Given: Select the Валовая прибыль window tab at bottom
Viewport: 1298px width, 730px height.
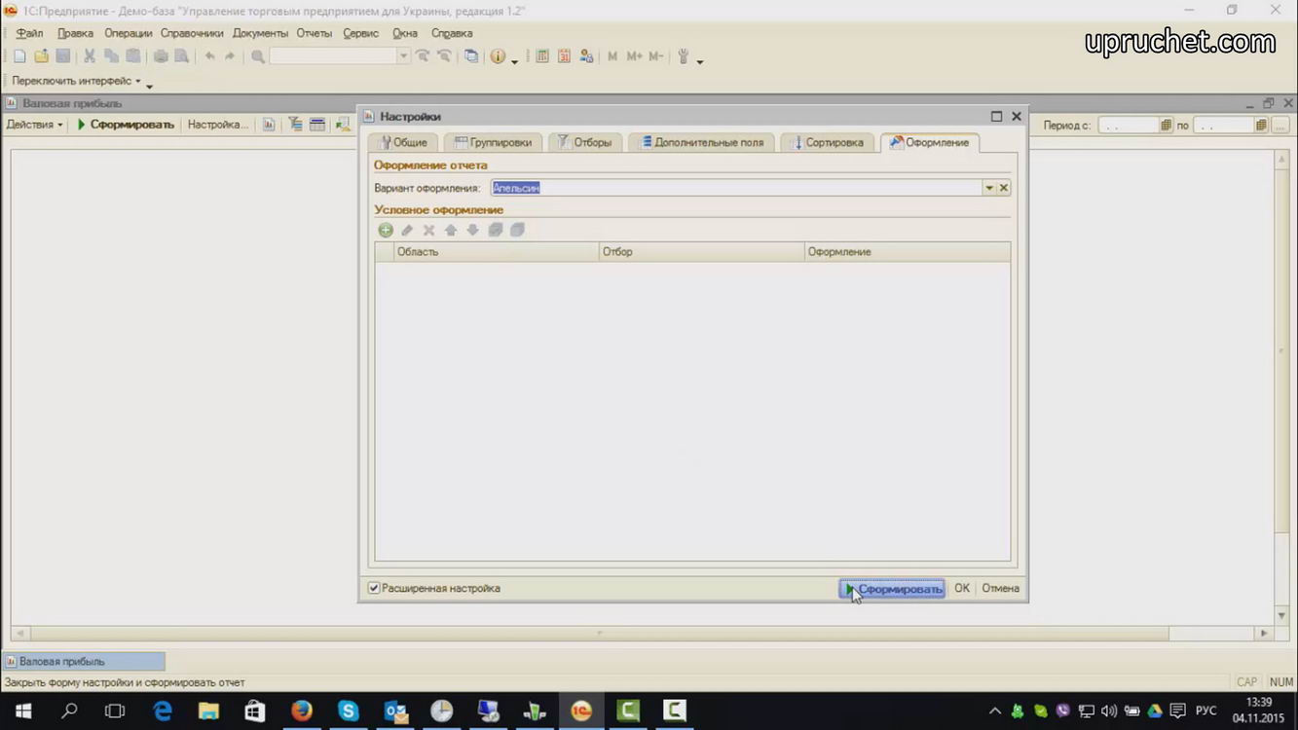Looking at the screenshot, I should click(85, 662).
